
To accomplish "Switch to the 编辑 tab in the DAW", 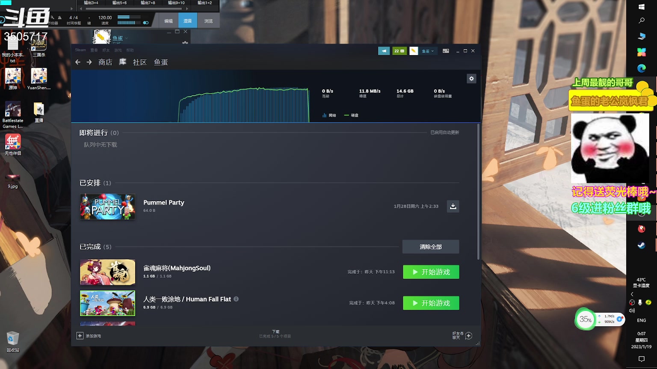I will (x=169, y=20).
